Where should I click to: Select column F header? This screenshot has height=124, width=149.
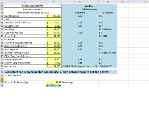click(x=134, y=2)
